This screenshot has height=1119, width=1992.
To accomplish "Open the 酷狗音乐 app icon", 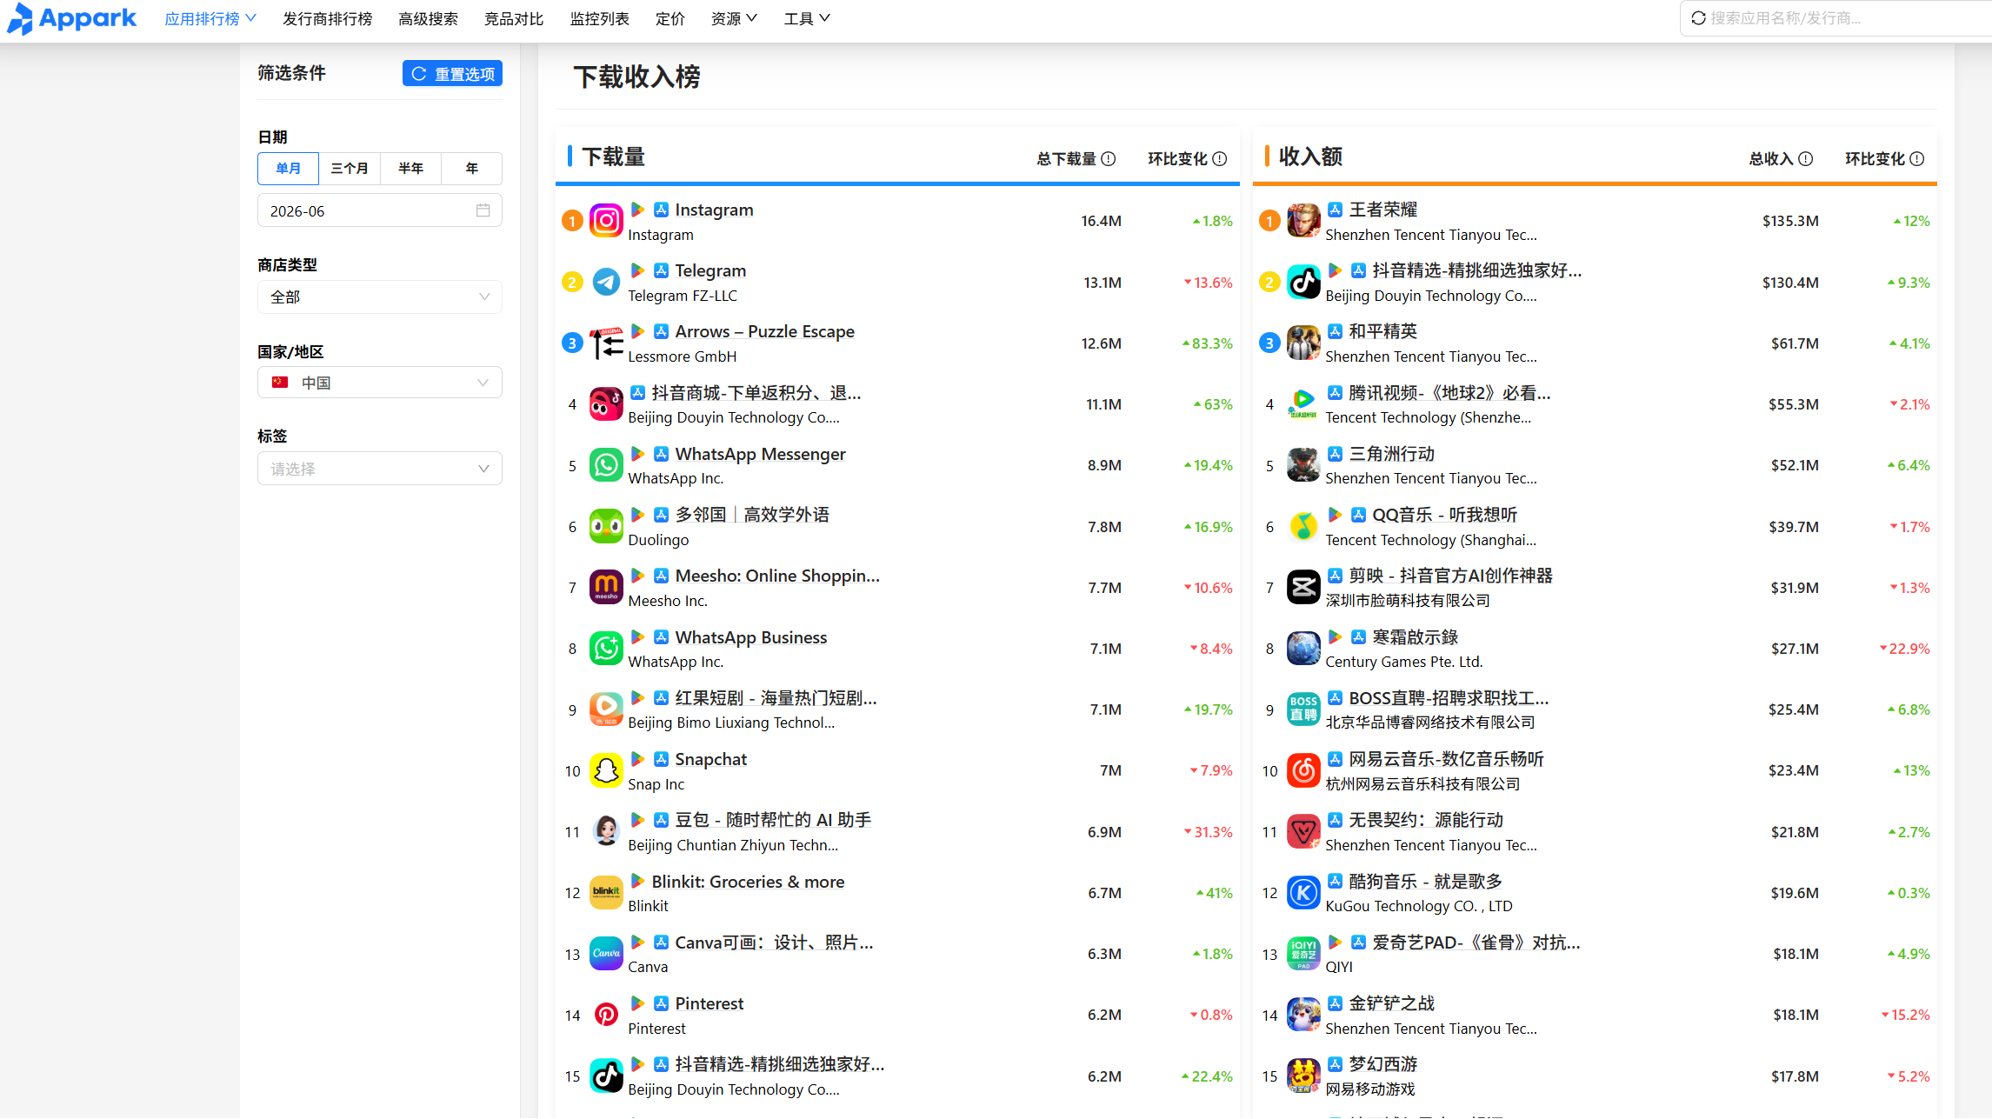I will click(1303, 892).
